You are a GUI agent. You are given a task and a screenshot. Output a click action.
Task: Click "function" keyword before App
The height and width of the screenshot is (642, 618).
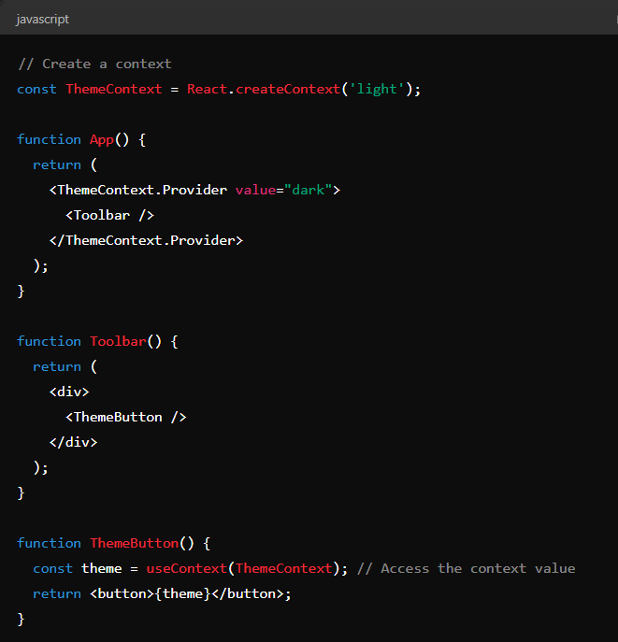coord(49,139)
